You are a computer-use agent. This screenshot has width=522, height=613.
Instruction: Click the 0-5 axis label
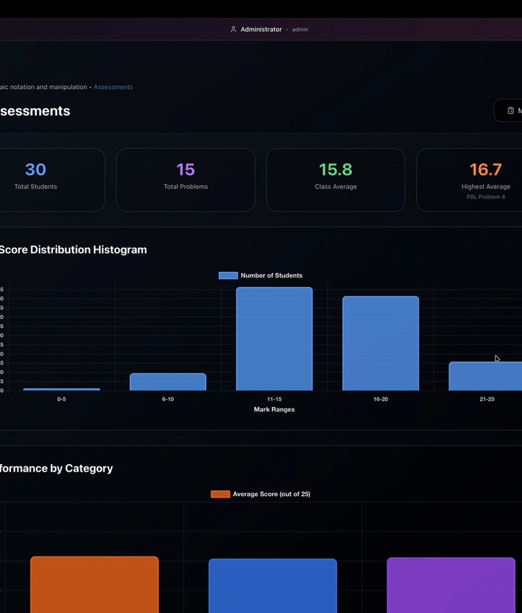click(61, 399)
